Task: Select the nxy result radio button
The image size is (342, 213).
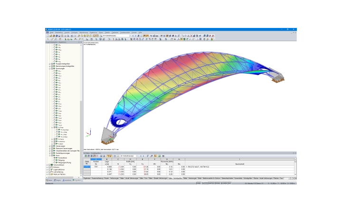Action: point(54,62)
